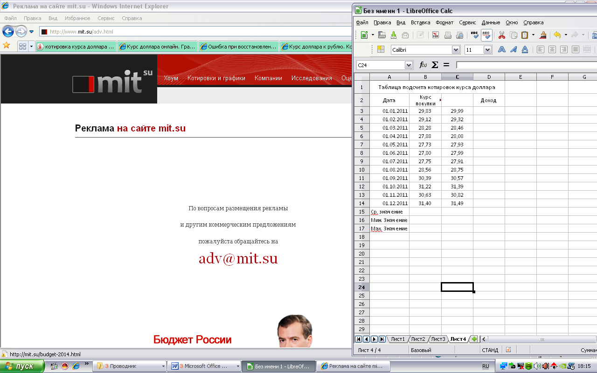Open 'Котировки и графики' site link
Viewport: 597px width, 373px height.
(216, 78)
